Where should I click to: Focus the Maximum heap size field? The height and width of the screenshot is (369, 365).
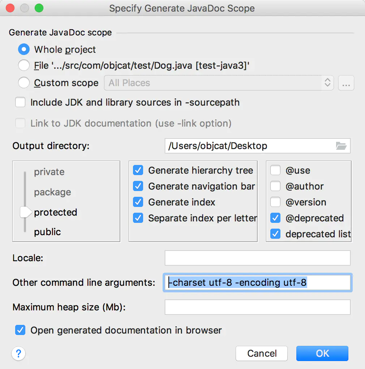point(258,307)
